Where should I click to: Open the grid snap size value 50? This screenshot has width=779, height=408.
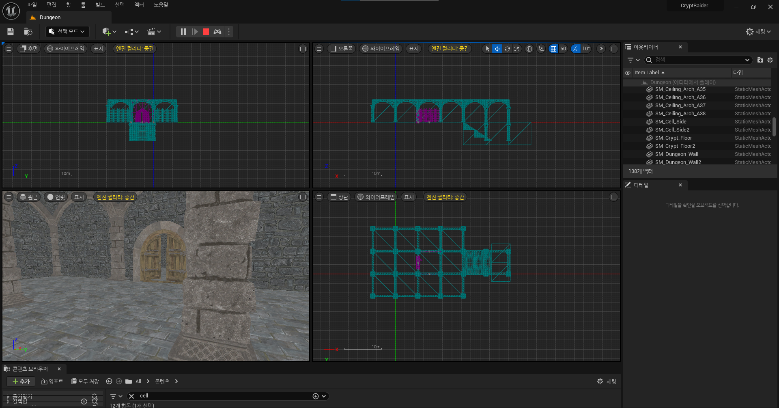pos(563,49)
